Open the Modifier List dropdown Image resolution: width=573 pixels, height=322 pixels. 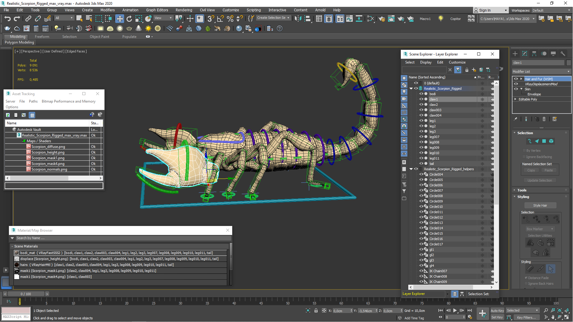click(x=541, y=72)
